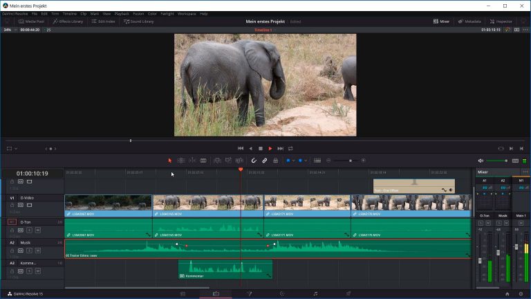Click the Insert Clip icon

coord(217,161)
